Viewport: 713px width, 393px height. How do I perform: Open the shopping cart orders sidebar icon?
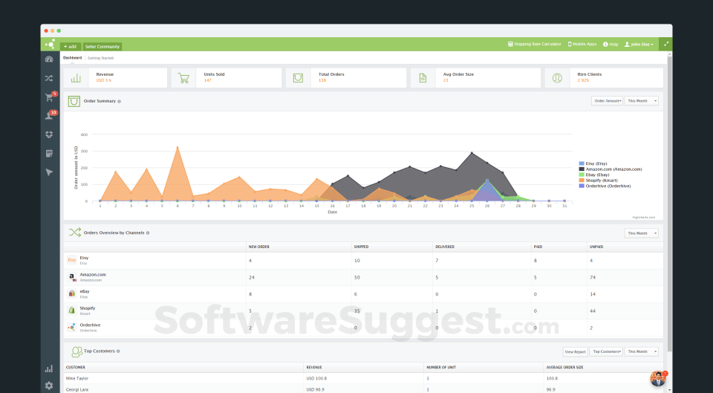point(49,97)
